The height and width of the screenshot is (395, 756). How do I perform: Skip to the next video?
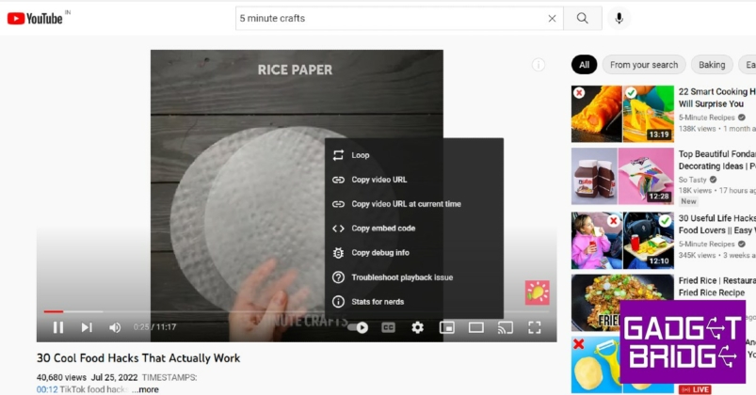tap(87, 327)
